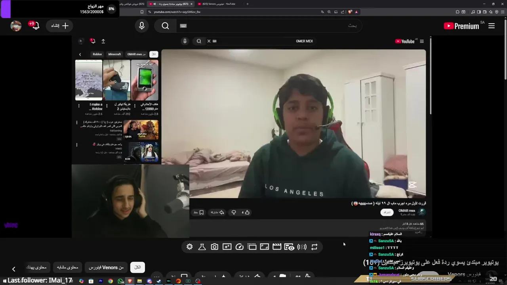Screen dimensions: 507x285
Task: Click the back chevron beside the Roblox chip
Action: point(80,55)
